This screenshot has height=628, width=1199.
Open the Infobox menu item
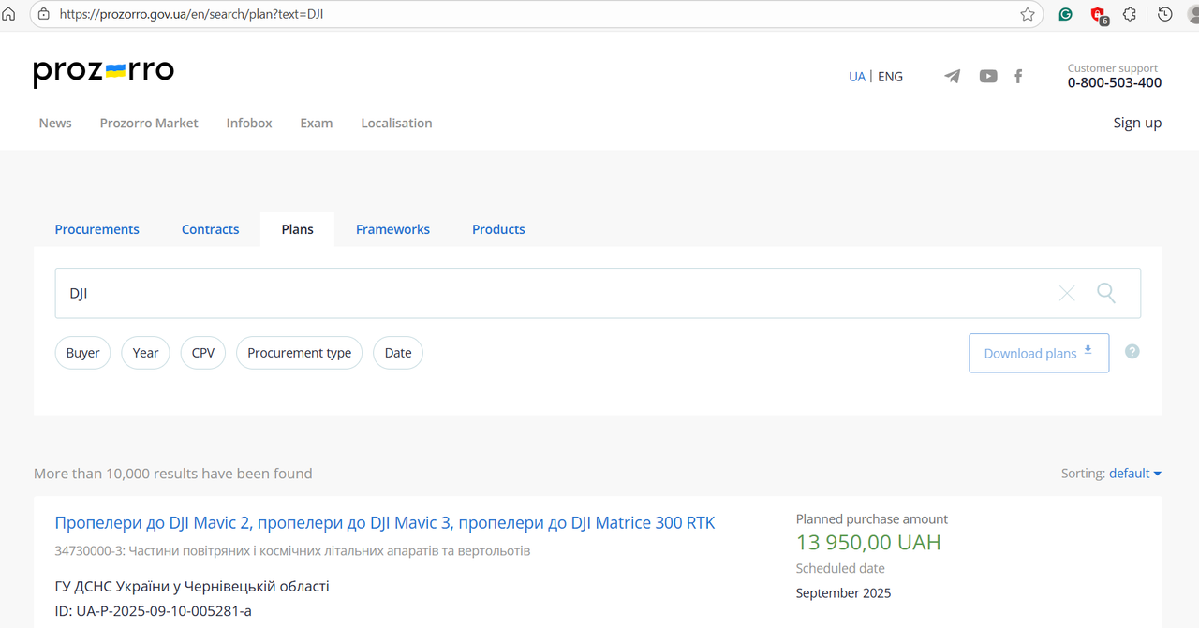click(249, 123)
